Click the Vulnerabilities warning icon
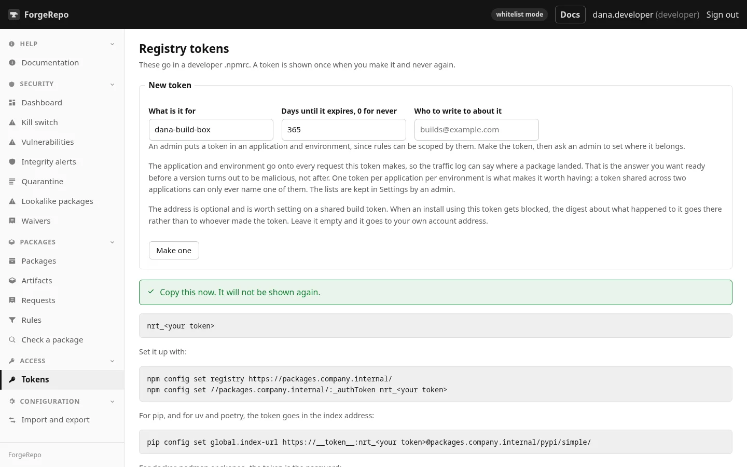747x467 pixels. click(x=12, y=142)
